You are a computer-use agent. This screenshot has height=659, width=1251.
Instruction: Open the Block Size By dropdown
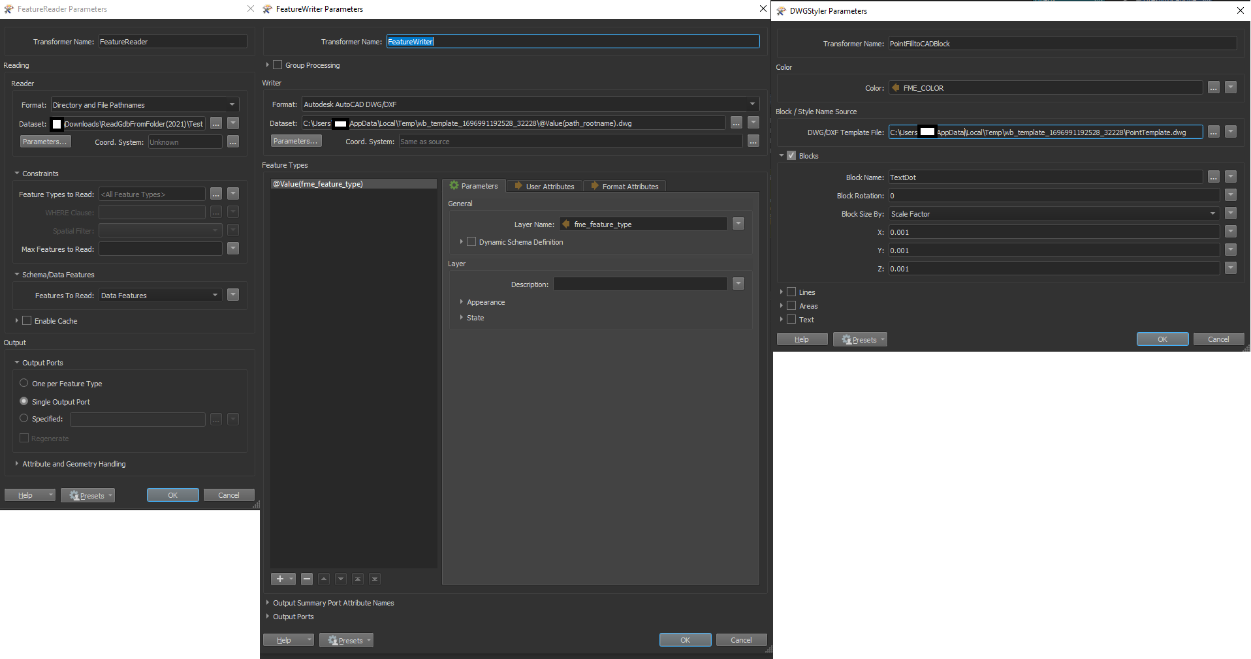[x=1054, y=213]
